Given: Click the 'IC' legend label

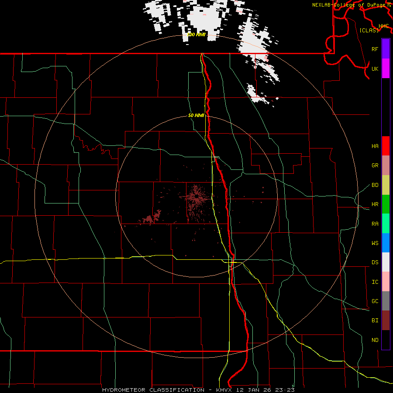Looking at the screenshot, I should 375,282.
